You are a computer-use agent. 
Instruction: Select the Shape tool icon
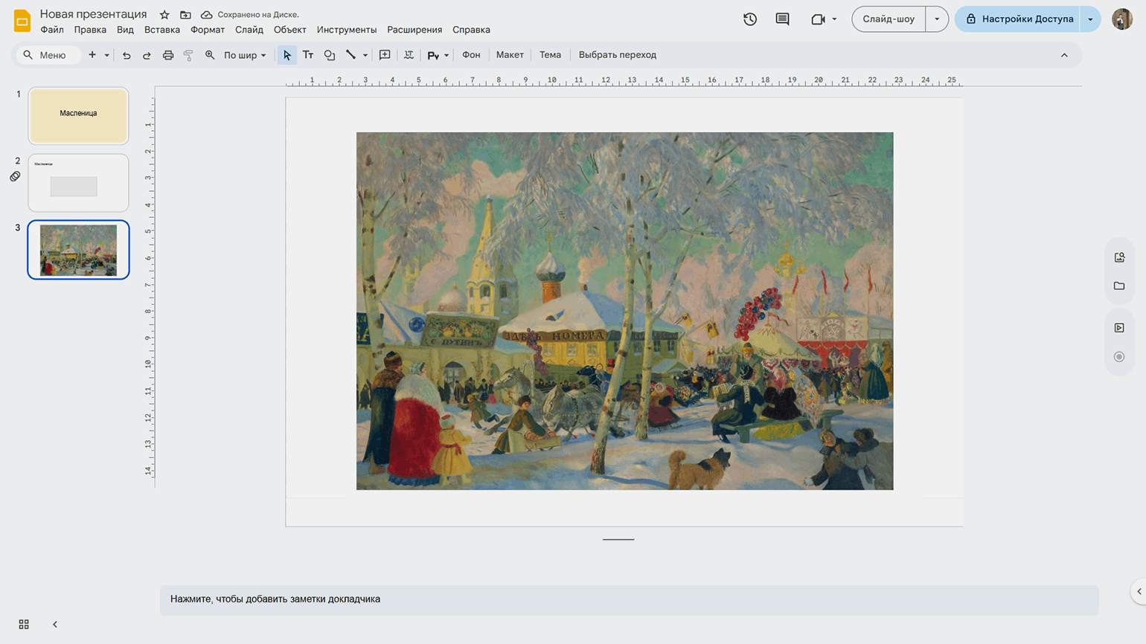pos(330,55)
